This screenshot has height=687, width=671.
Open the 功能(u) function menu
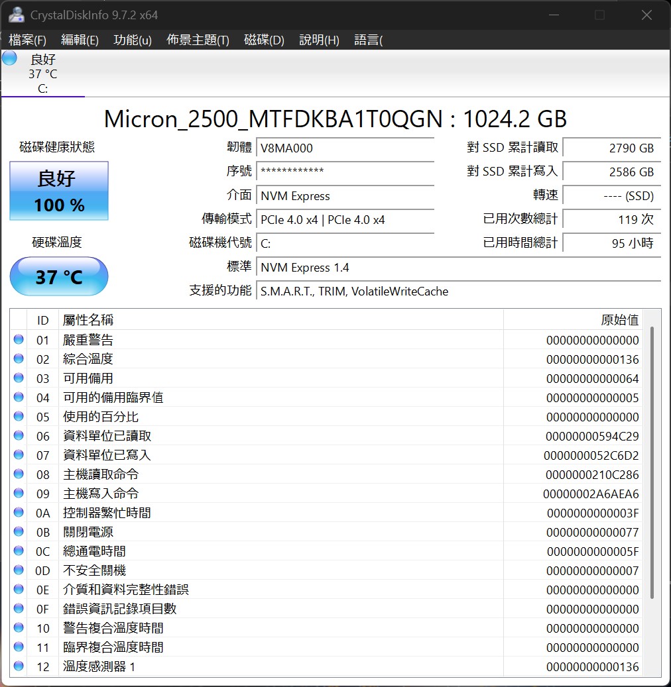click(131, 40)
